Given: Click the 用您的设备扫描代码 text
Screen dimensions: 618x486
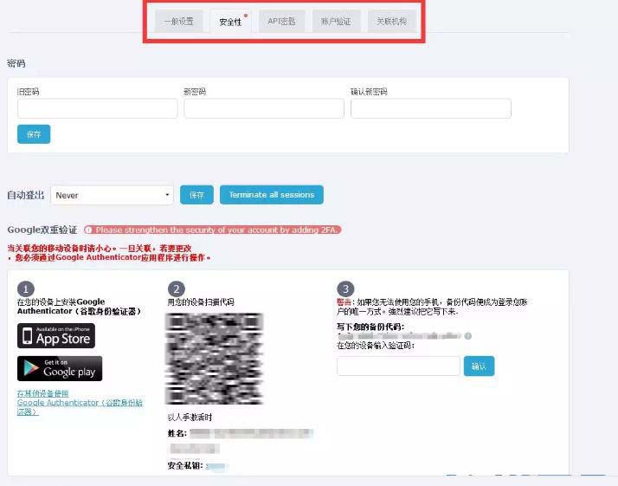Looking at the screenshot, I should 201,302.
